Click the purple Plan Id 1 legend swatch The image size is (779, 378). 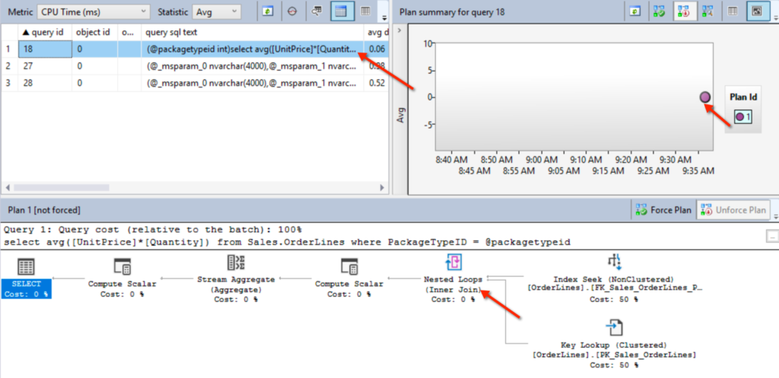pos(740,117)
